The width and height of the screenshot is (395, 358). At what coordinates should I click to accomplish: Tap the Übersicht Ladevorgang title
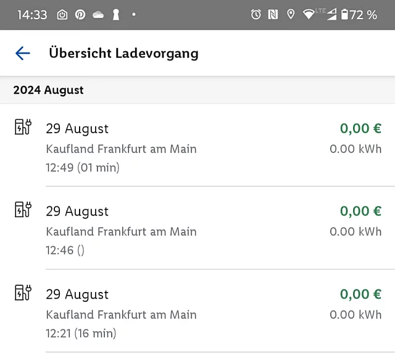click(x=123, y=53)
